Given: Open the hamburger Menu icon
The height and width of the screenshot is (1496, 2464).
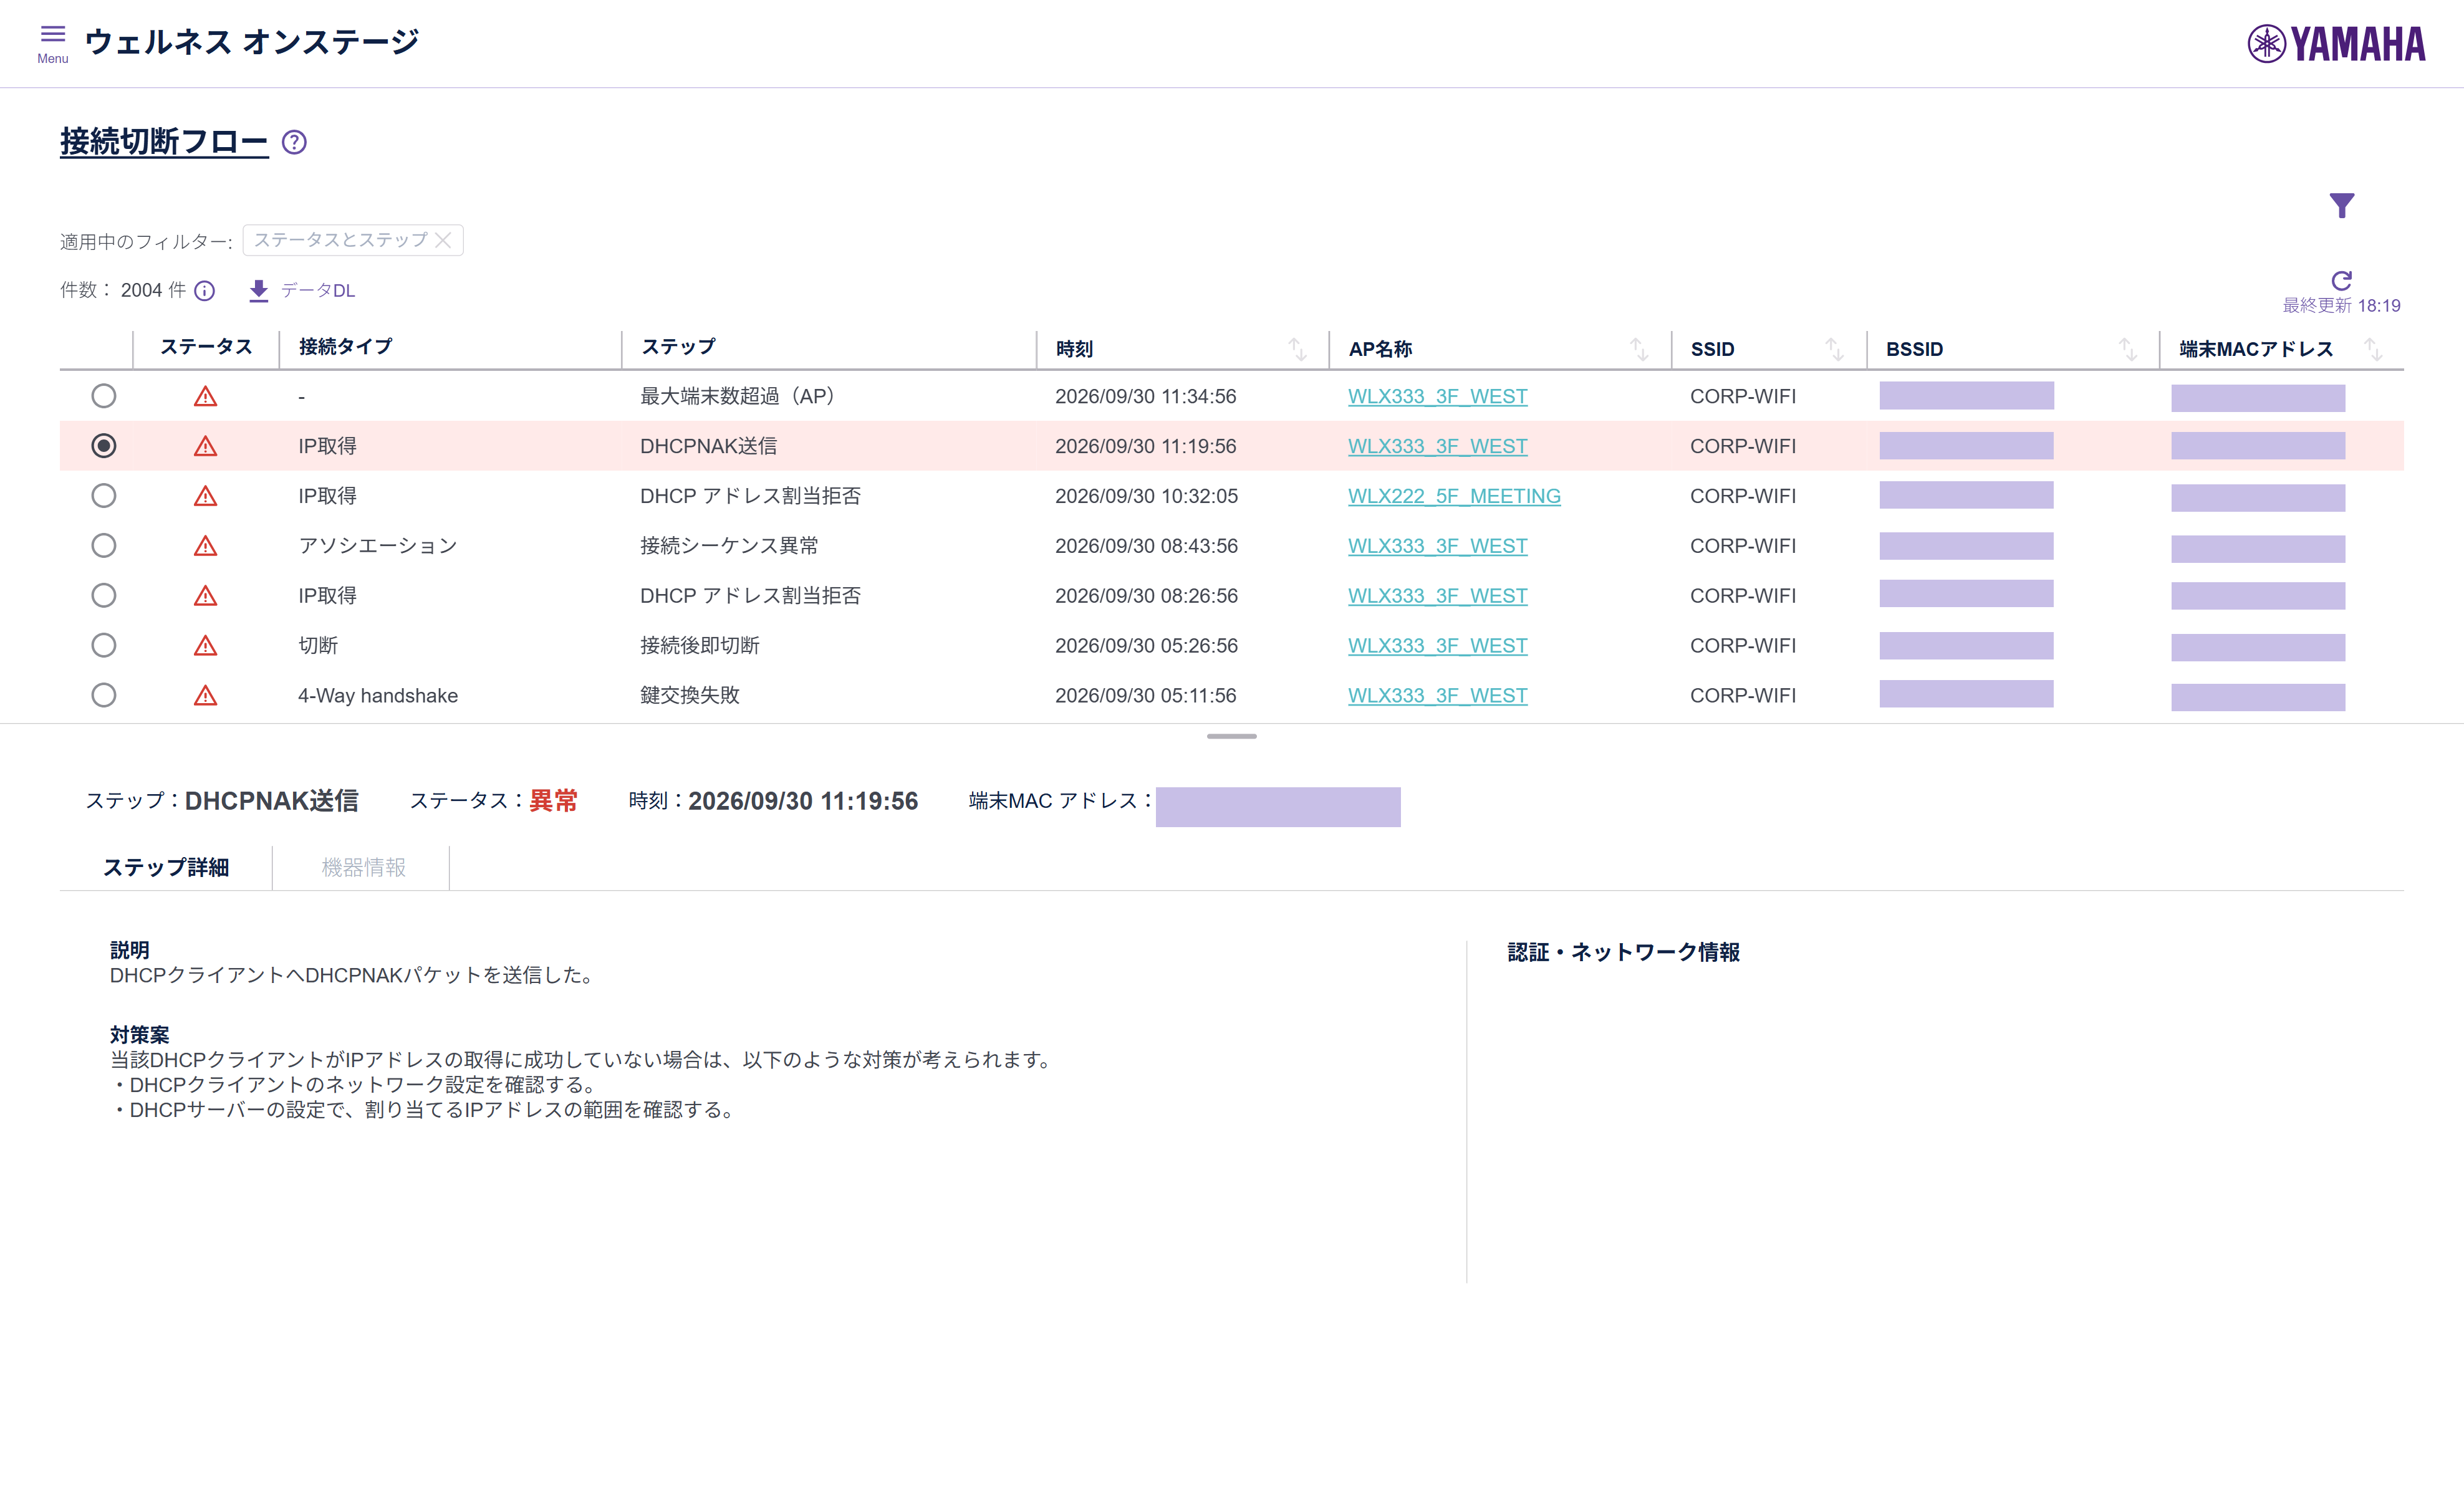Looking at the screenshot, I should point(53,43).
